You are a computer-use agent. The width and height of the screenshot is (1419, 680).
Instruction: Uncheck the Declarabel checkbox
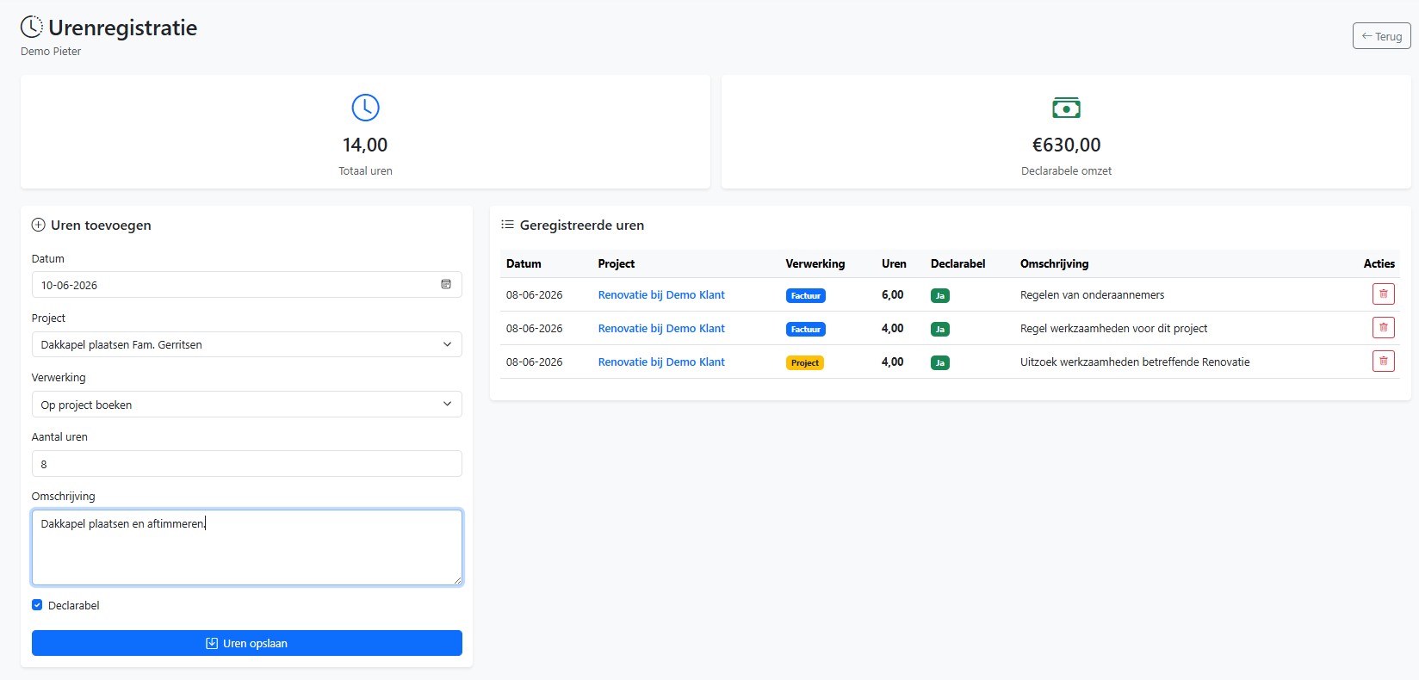pyautogui.click(x=37, y=605)
